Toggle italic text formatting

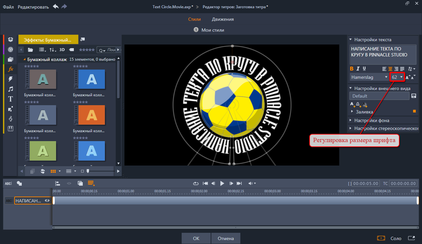tap(358, 69)
